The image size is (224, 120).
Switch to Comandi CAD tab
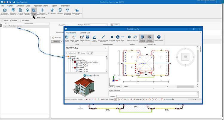85,33
